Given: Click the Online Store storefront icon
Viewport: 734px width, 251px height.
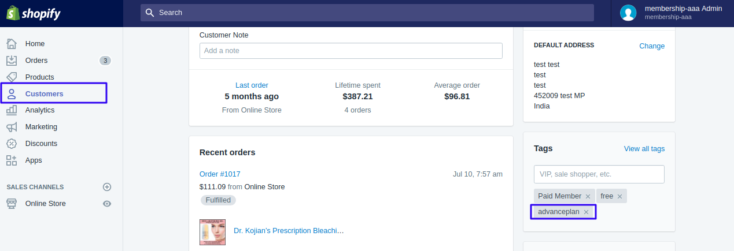Looking at the screenshot, I should pyautogui.click(x=12, y=204).
